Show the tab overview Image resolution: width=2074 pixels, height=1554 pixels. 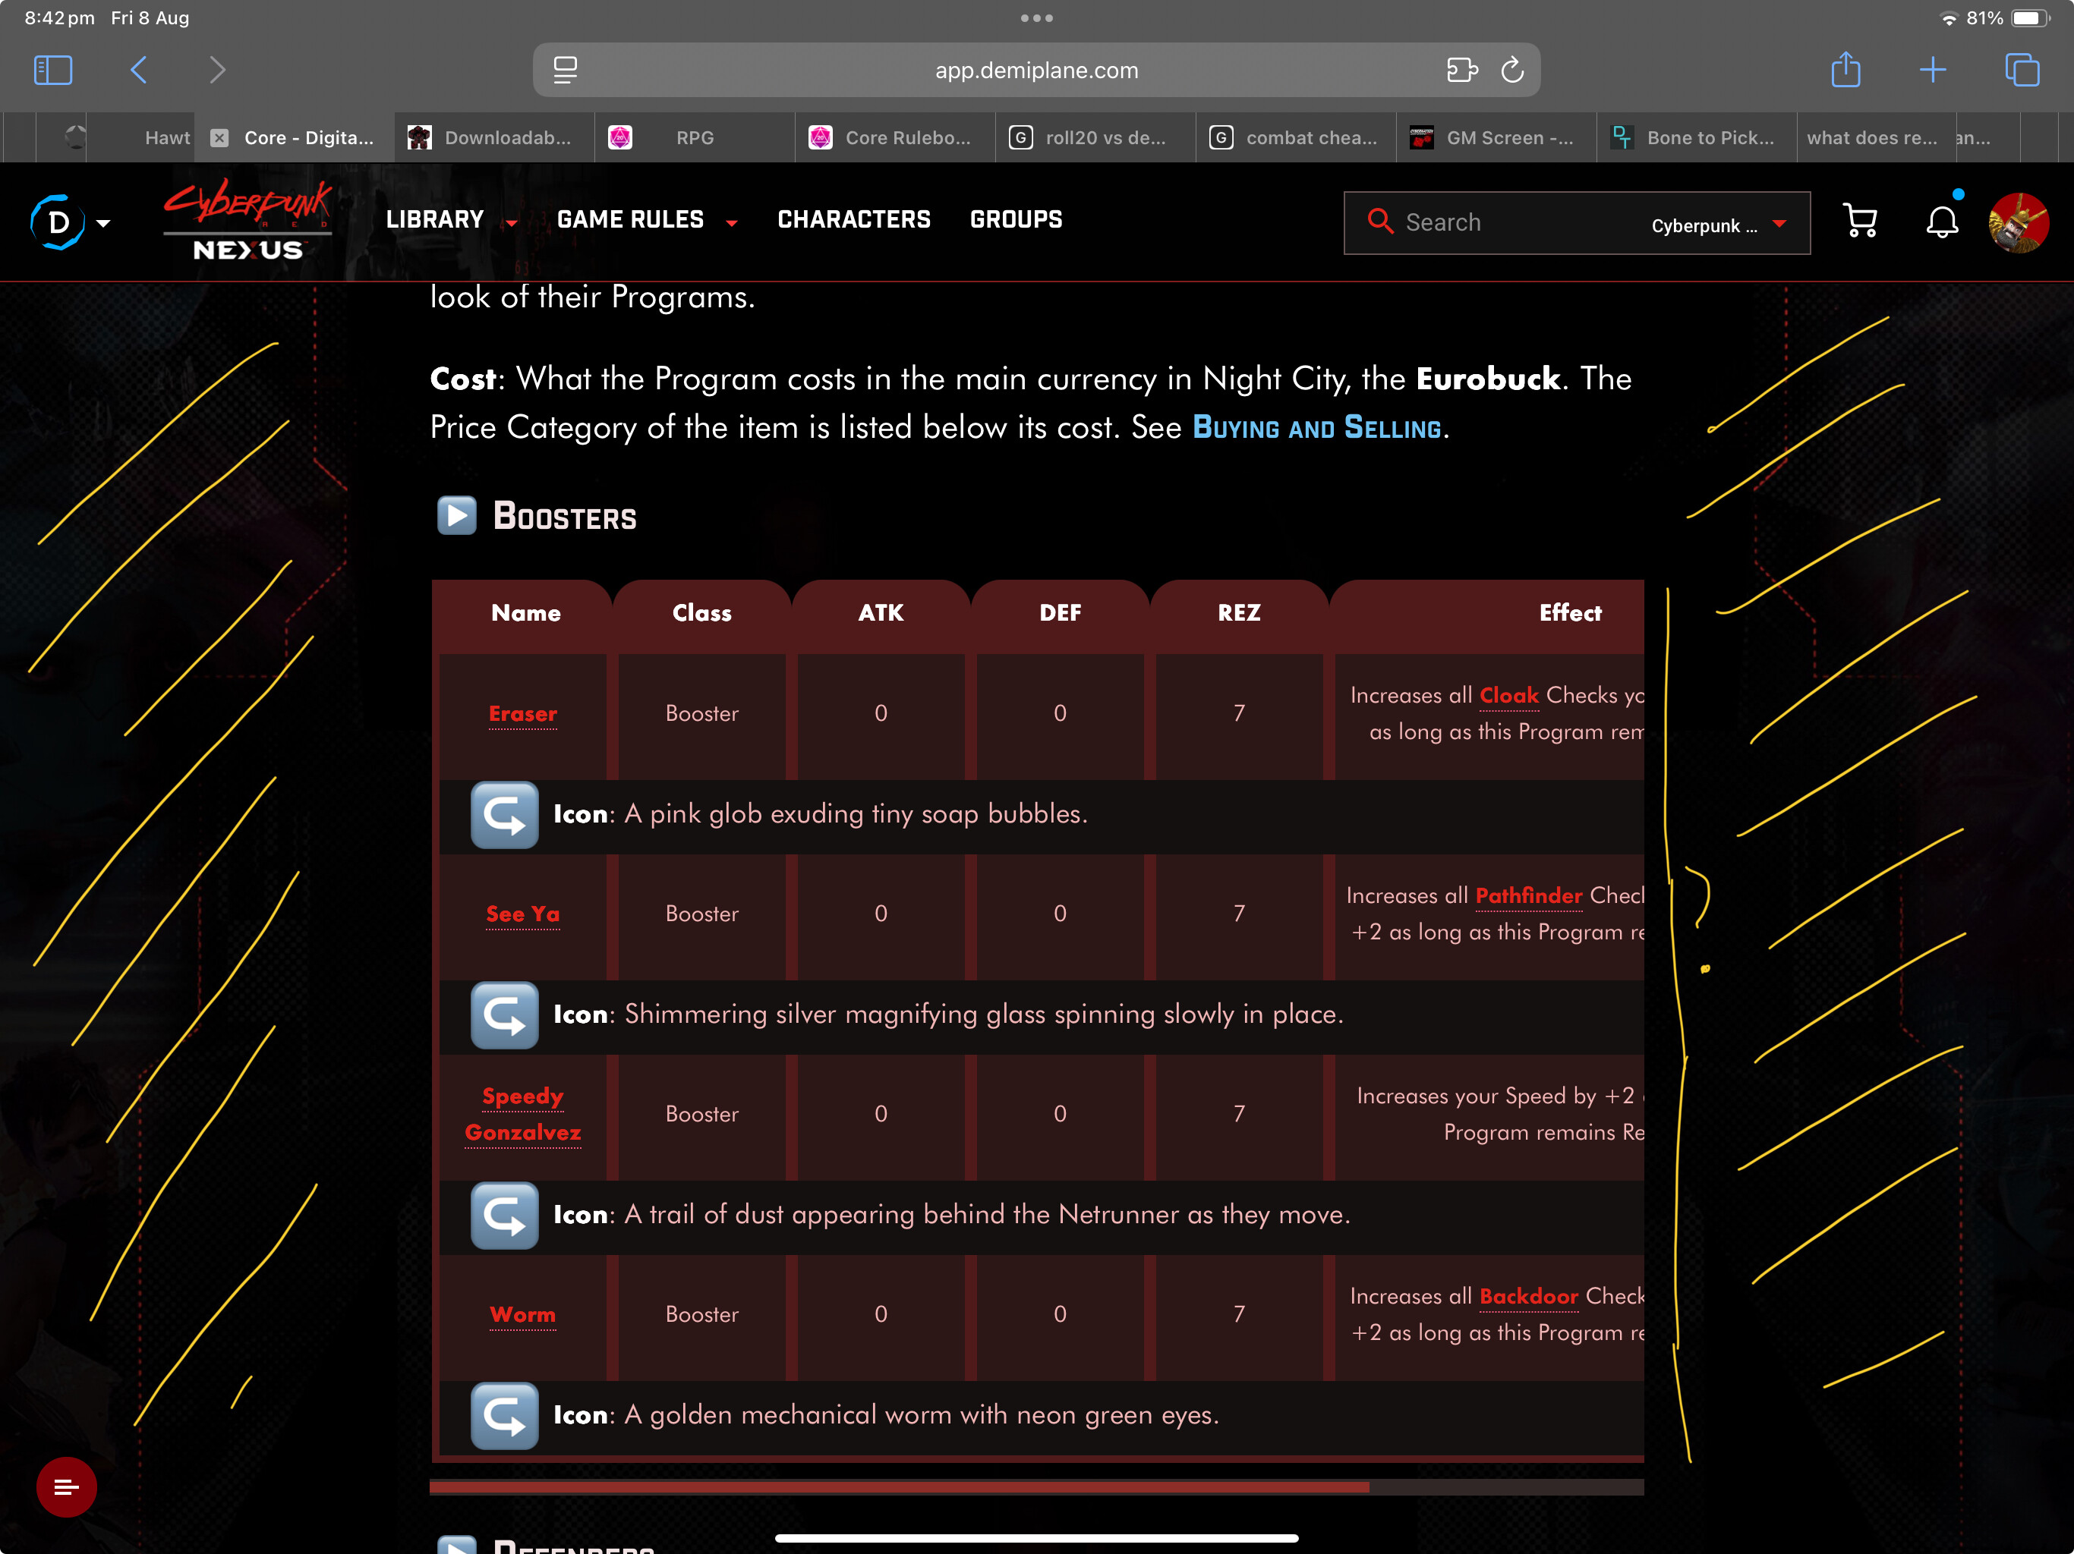2022,69
